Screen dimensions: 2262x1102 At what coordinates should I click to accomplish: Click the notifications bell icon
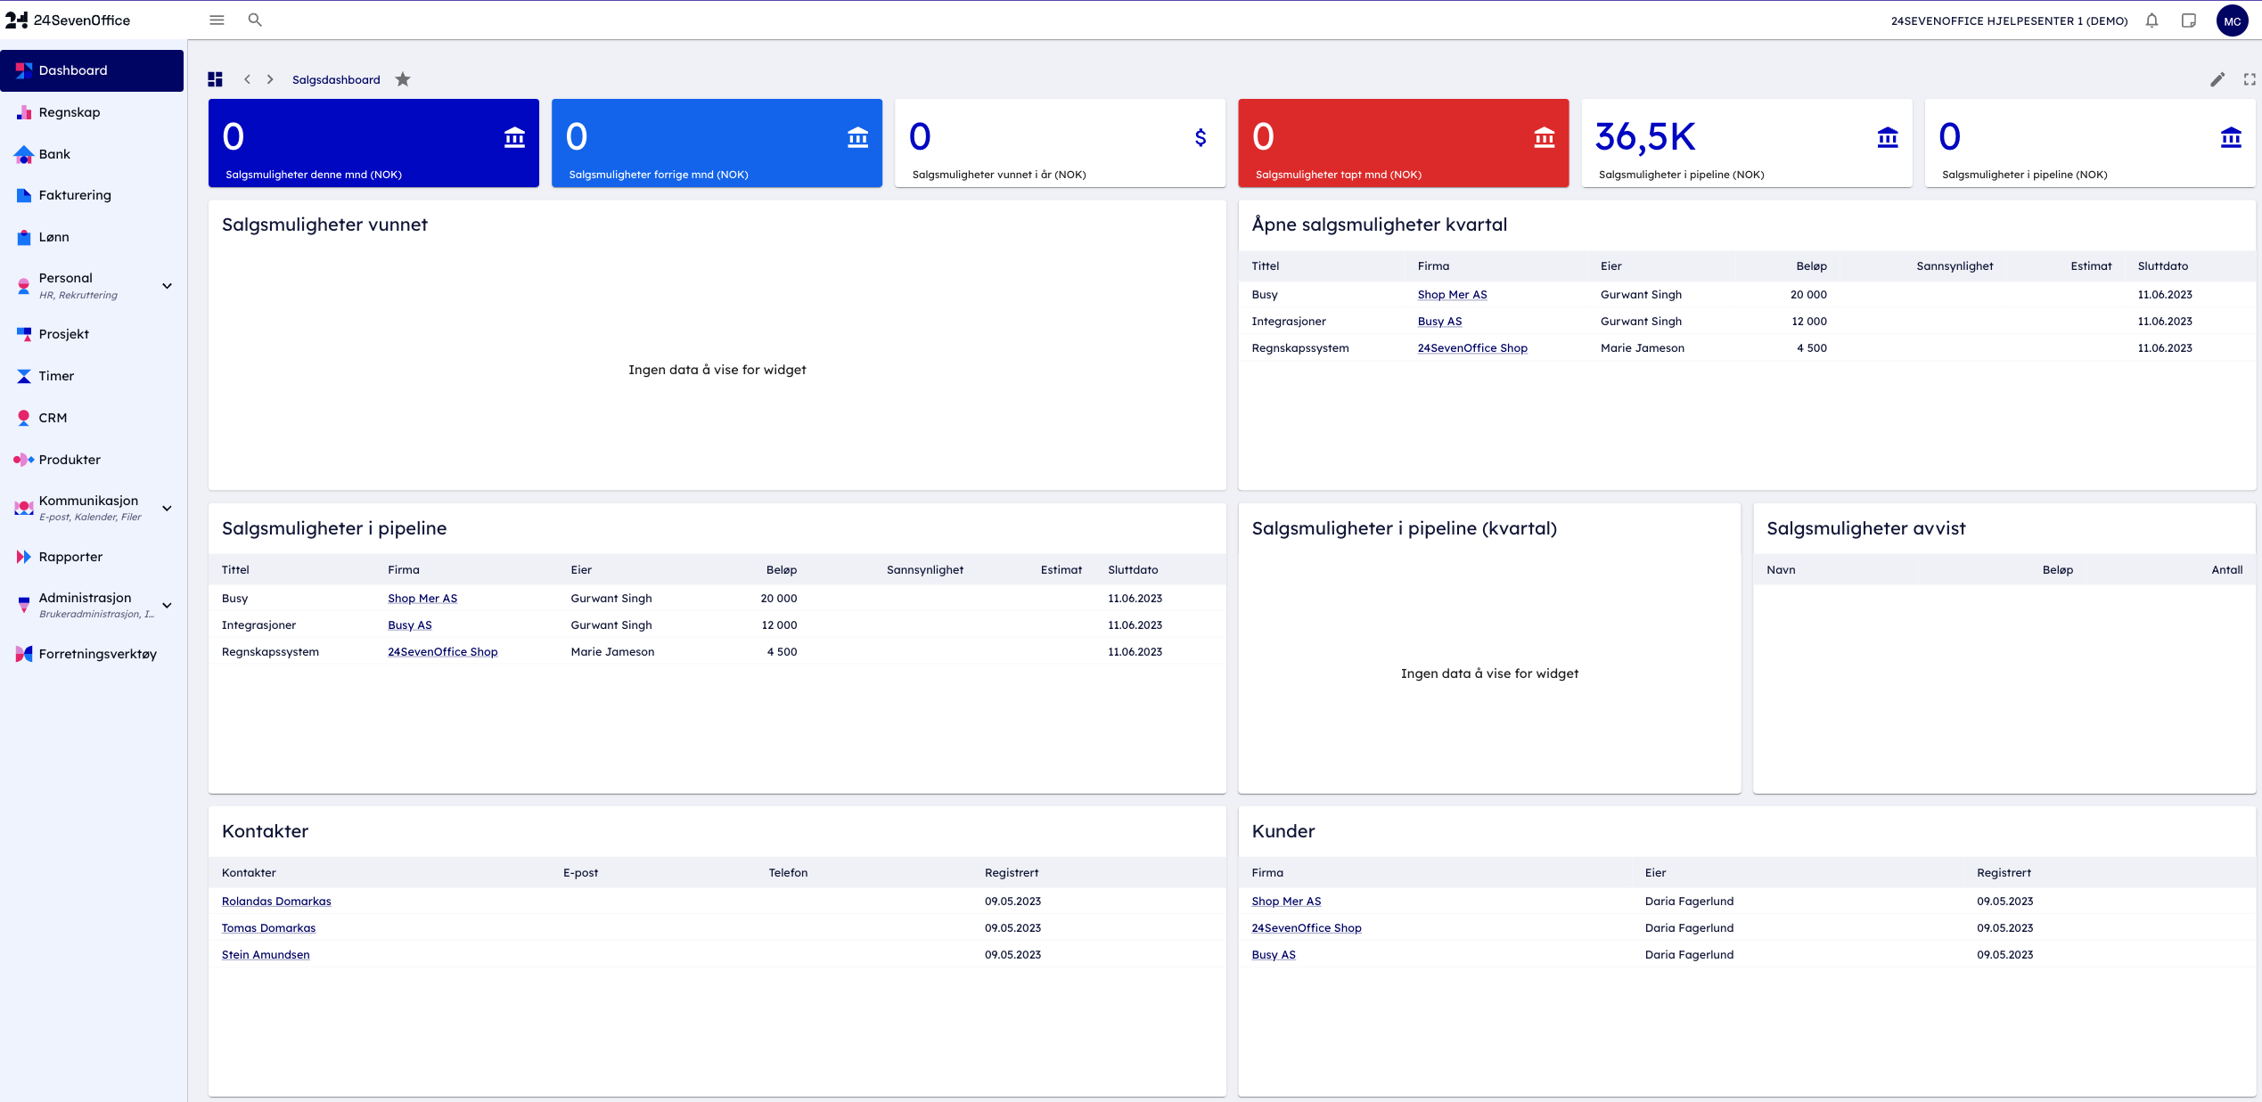click(2151, 20)
